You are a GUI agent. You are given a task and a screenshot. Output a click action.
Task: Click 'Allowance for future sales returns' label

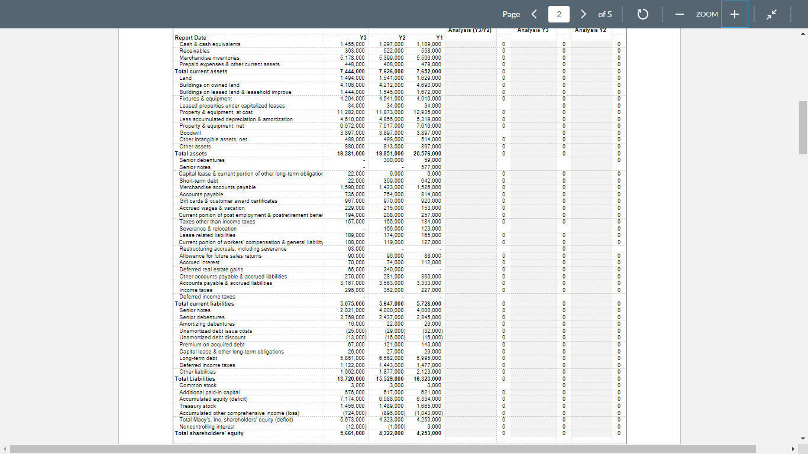tap(220, 256)
